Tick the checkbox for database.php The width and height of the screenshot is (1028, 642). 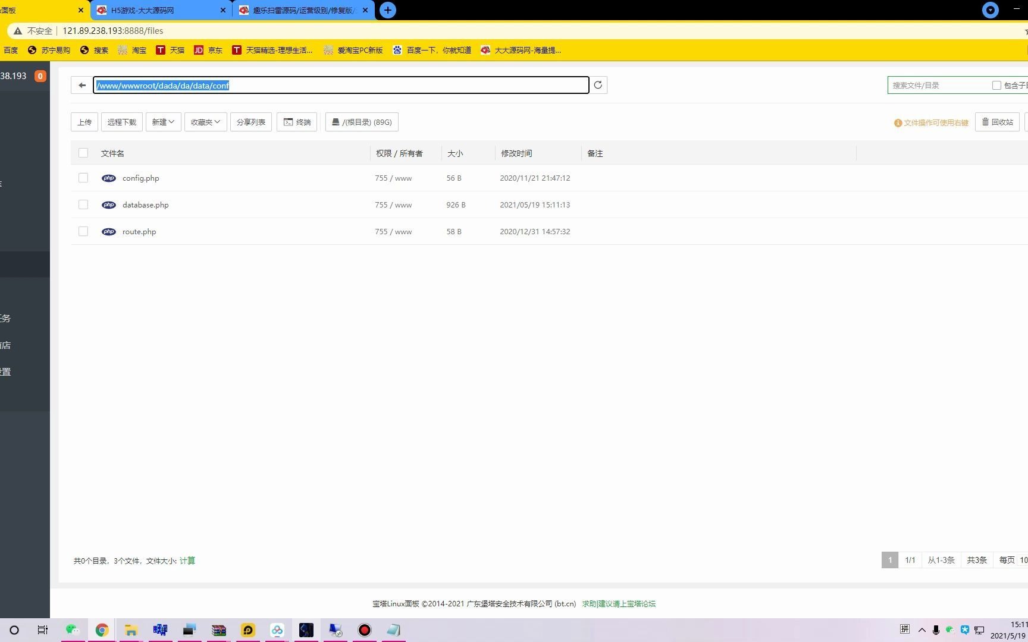pyautogui.click(x=83, y=204)
